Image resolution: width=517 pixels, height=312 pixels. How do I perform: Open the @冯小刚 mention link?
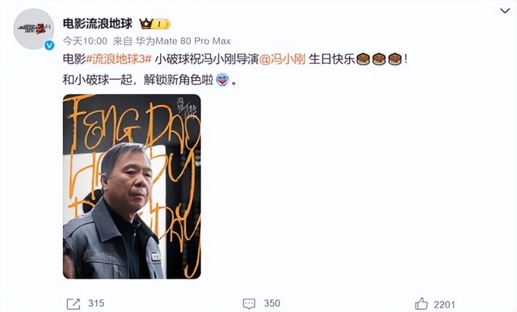282,59
